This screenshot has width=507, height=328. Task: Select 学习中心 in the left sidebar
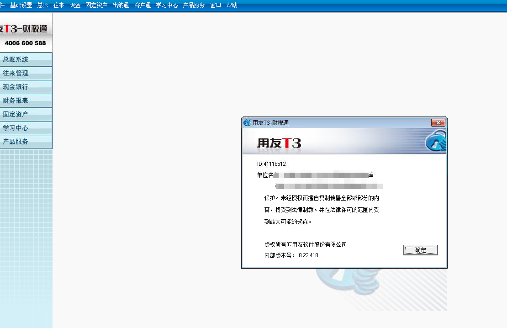point(26,128)
